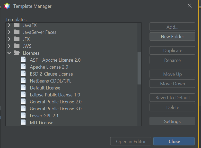Image resolution: width=201 pixels, height=148 pixels.
Task: Choose the NetBeans CDDL/GPL template
Action: point(50,81)
